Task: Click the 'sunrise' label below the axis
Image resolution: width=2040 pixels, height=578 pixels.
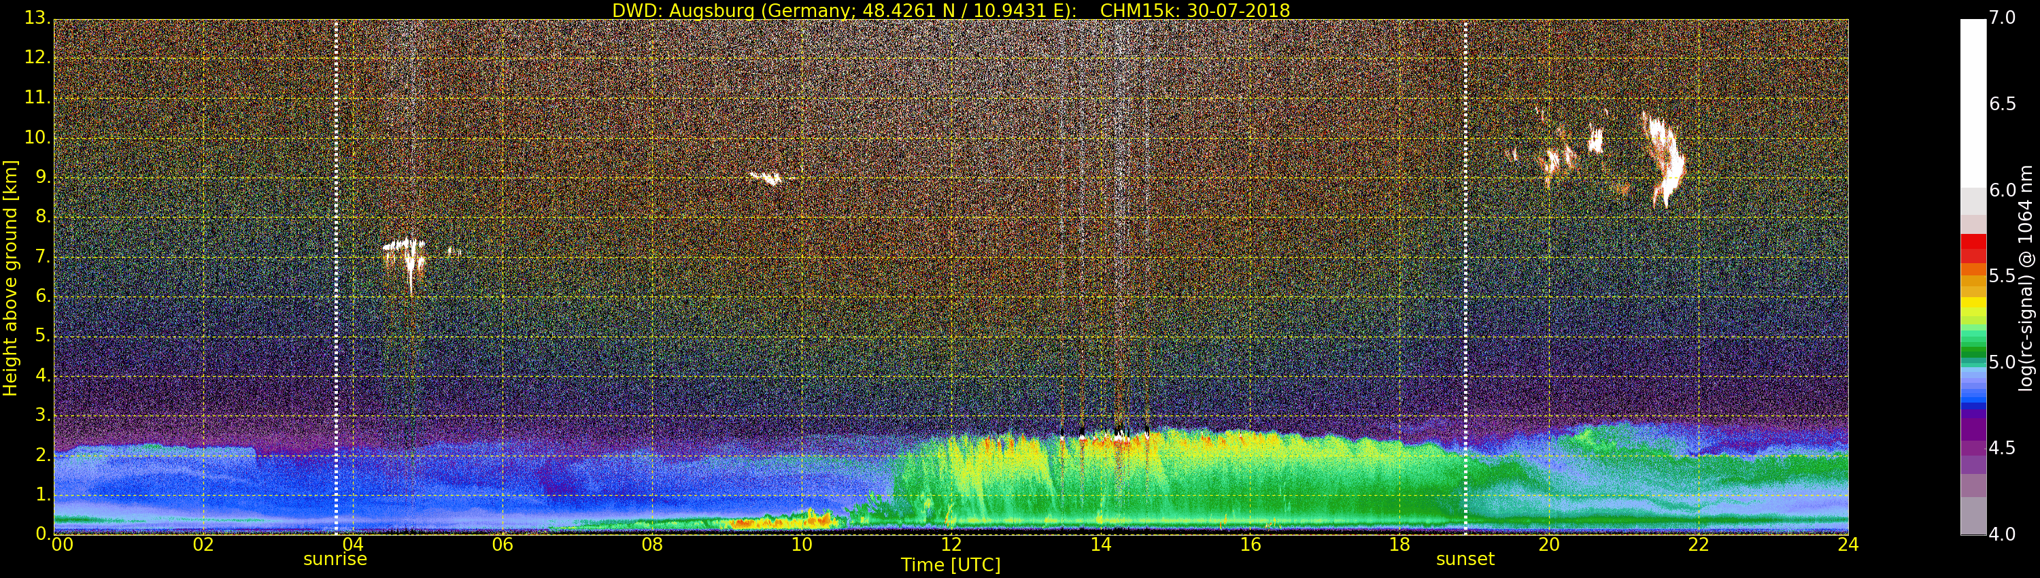Action: (x=335, y=559)
